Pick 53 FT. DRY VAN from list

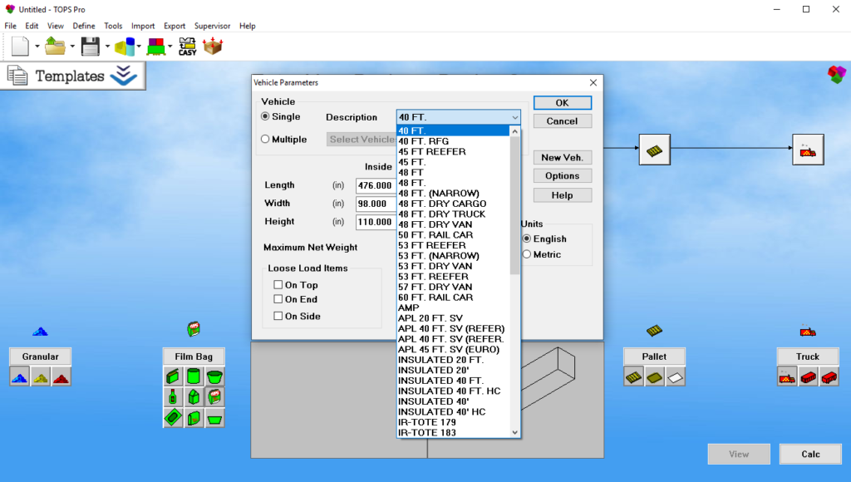435,266
